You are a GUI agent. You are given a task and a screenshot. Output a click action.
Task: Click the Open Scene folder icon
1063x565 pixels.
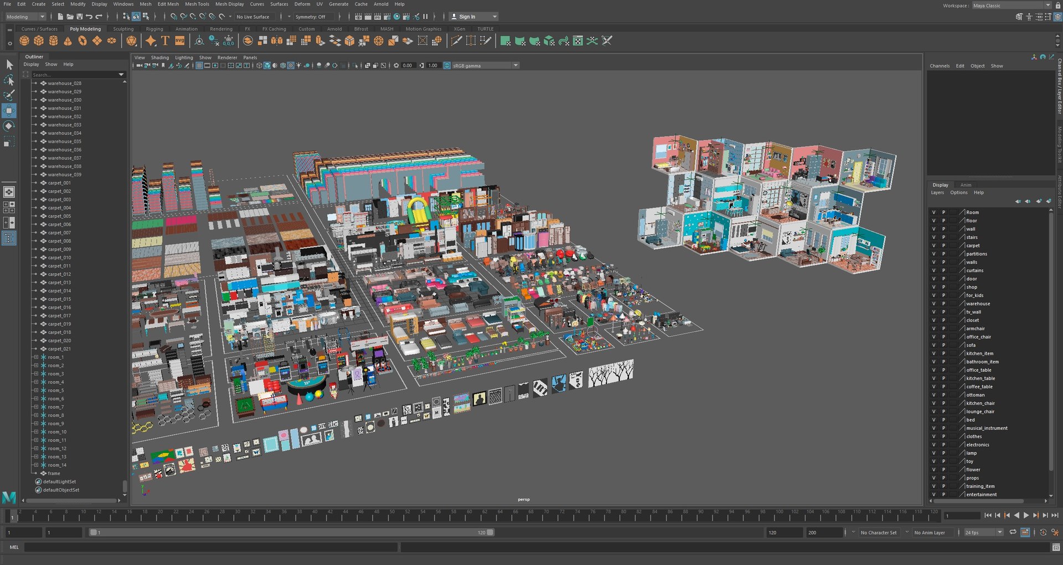[70, 17]
